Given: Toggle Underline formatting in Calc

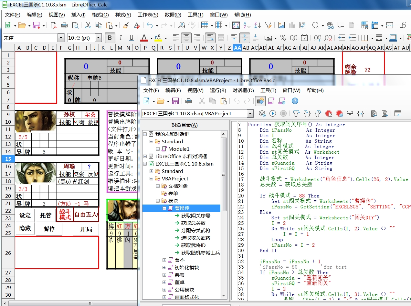Looking at the screenshot, I should (132, 38).
